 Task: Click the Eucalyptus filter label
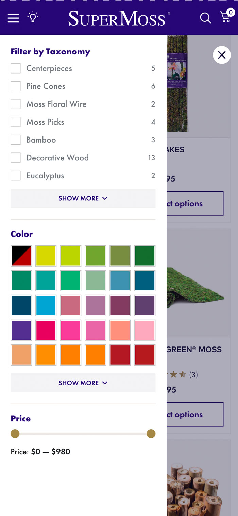click(x=45, y=175)
